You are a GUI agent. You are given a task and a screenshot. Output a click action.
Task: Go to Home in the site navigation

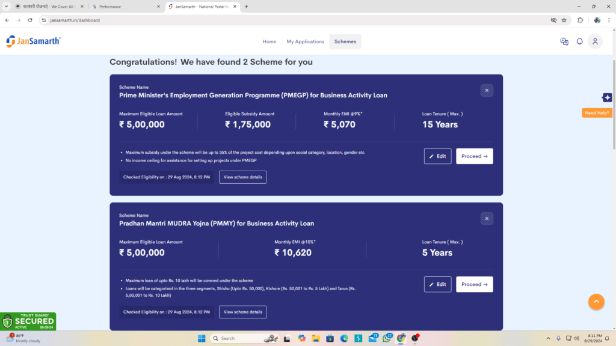click(x=269, y=41)
